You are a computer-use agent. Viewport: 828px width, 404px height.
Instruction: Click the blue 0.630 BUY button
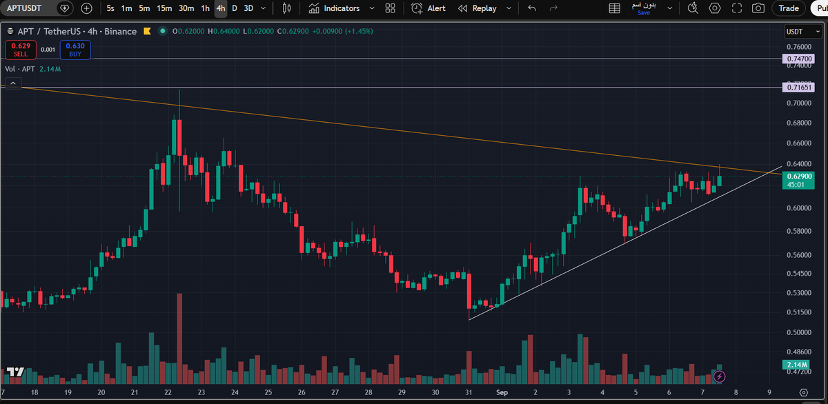tap(75, 50)
